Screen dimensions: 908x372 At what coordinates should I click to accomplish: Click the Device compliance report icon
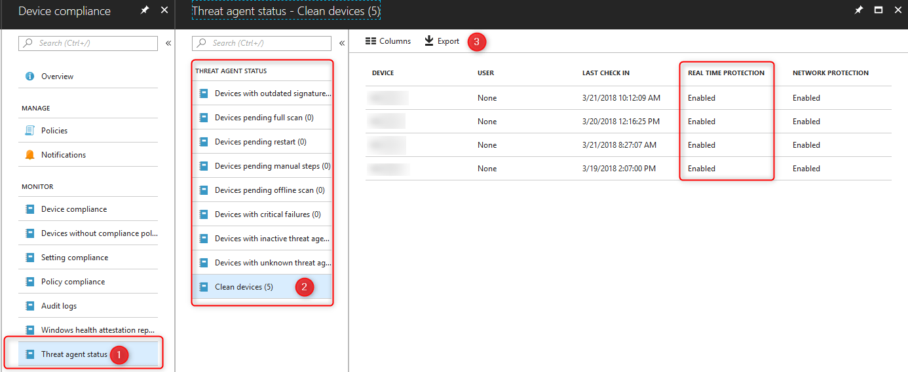[29, 209]
